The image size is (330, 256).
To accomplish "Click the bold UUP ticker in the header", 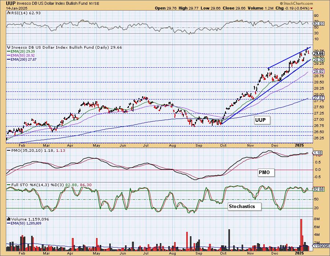I will tap(11, 3).
